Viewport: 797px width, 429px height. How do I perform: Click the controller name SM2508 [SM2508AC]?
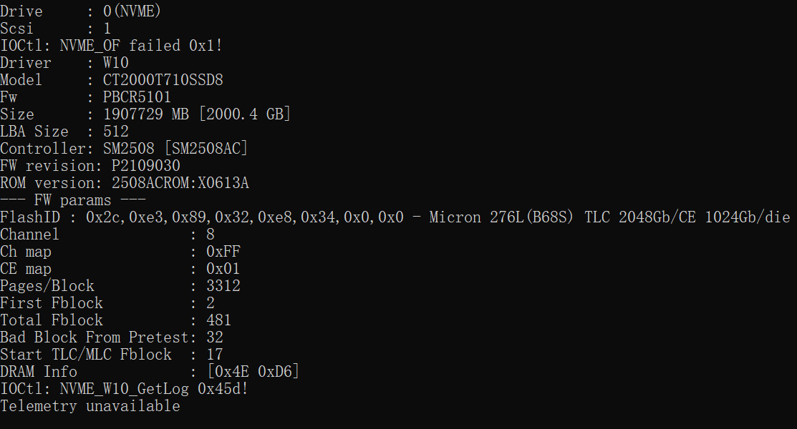(175, 149)
